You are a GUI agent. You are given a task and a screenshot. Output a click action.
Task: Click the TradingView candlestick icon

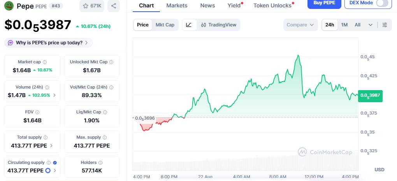coord(204,25)
